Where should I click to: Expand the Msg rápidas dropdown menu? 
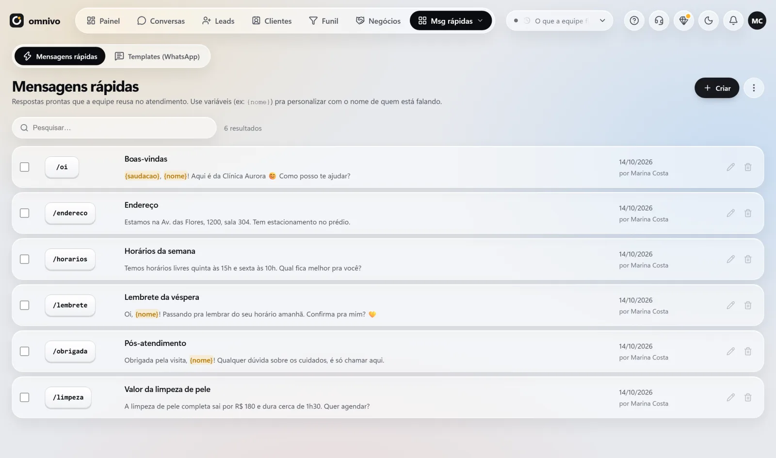(x=451, y=20)
